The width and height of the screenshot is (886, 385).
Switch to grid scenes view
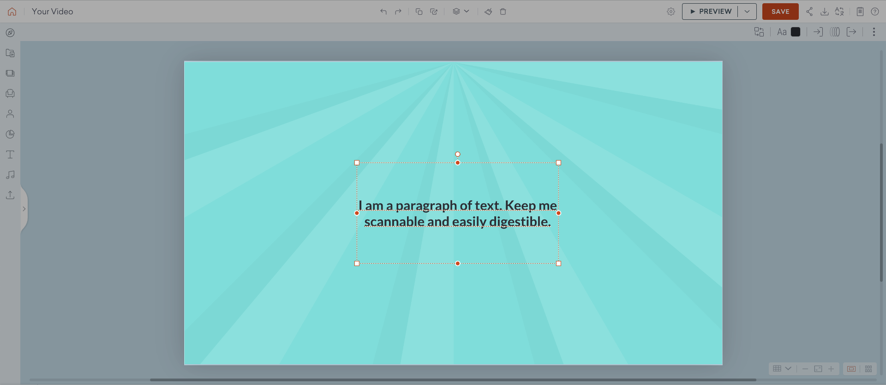point(868,369)
